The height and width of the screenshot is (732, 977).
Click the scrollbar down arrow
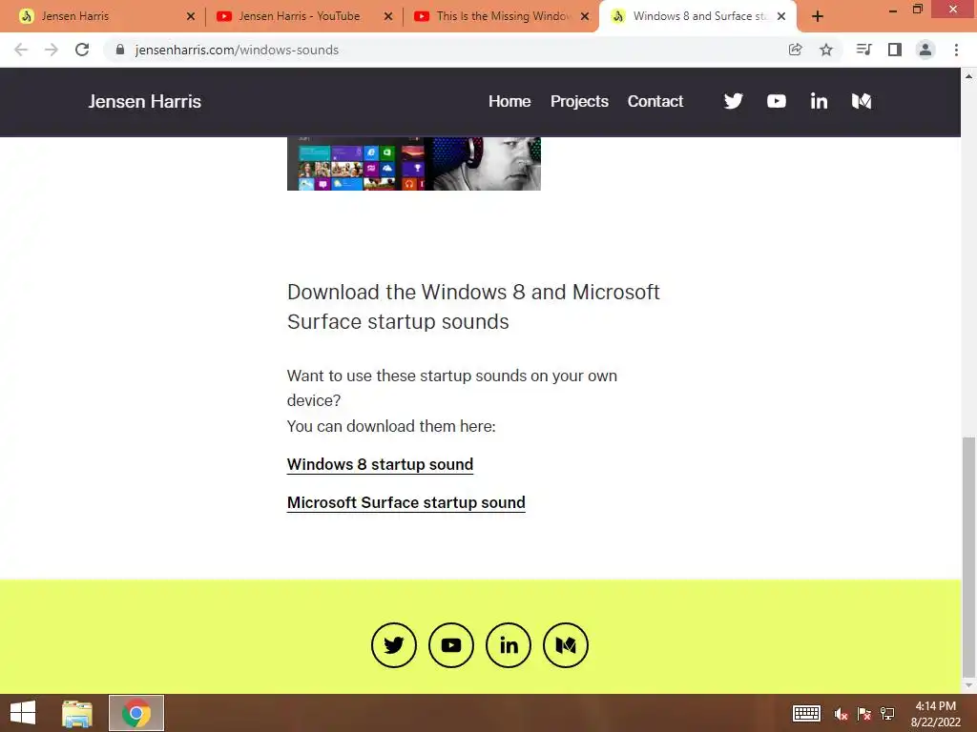[x=968, y=685]
